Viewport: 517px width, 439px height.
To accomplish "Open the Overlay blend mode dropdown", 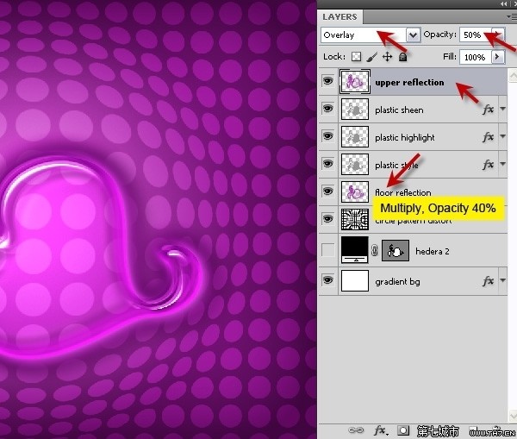I will (413, 35).
